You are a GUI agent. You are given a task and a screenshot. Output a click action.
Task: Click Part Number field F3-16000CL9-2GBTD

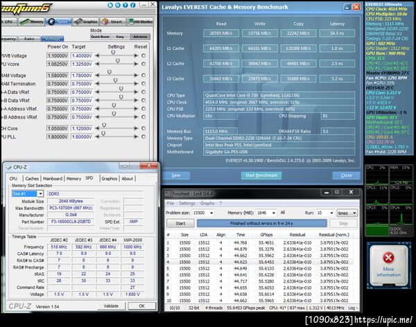pos(71,222)
